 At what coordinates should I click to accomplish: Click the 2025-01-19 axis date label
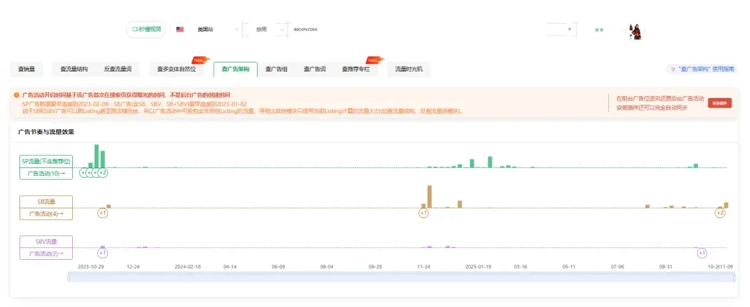(x=478, y=266)
